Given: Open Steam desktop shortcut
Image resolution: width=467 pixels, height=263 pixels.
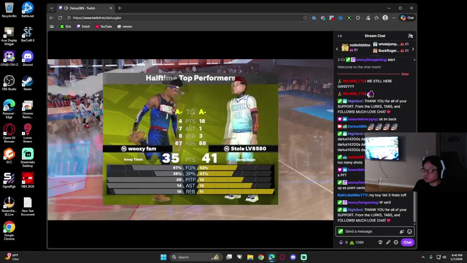Looking at the screenshot, I should pyautogui.click(x=28, y=83).
